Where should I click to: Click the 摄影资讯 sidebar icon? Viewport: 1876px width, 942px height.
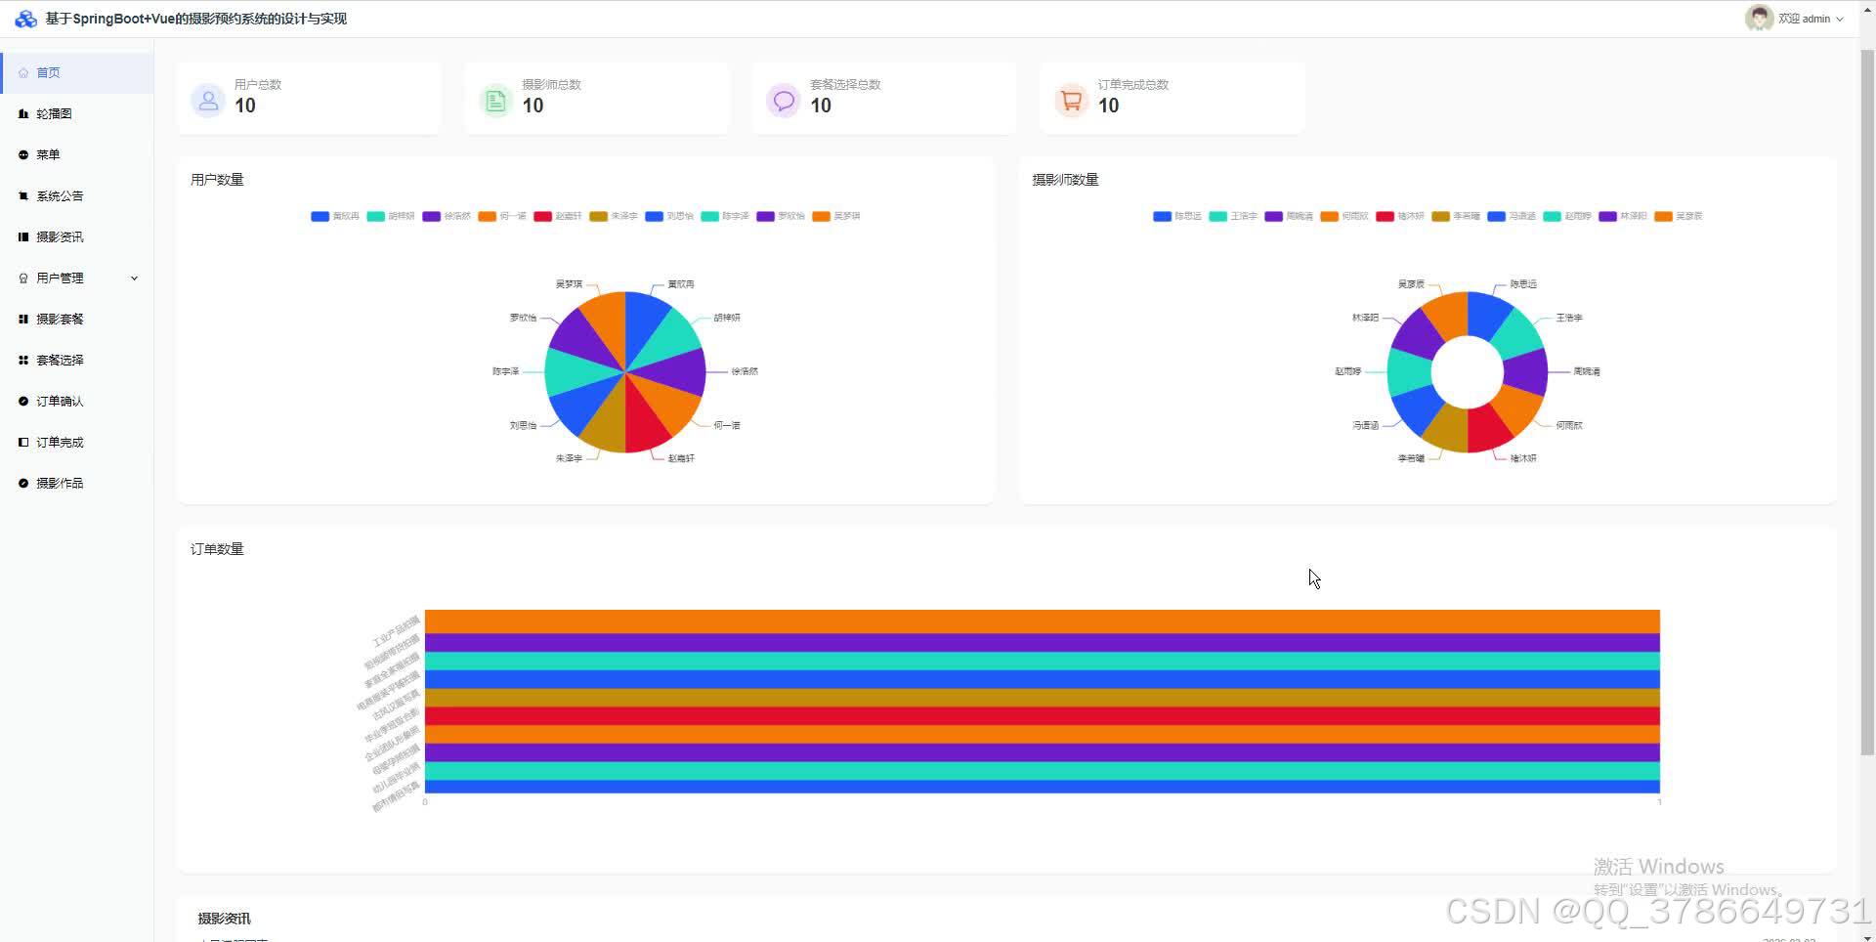coord(23,237)
